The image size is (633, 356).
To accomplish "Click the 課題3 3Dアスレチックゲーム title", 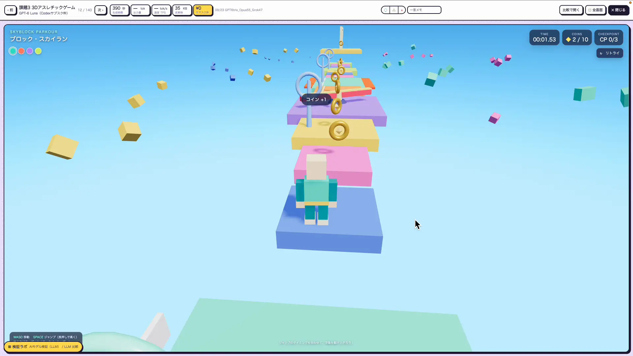I will pyautogui.click(x=47, y=8).
